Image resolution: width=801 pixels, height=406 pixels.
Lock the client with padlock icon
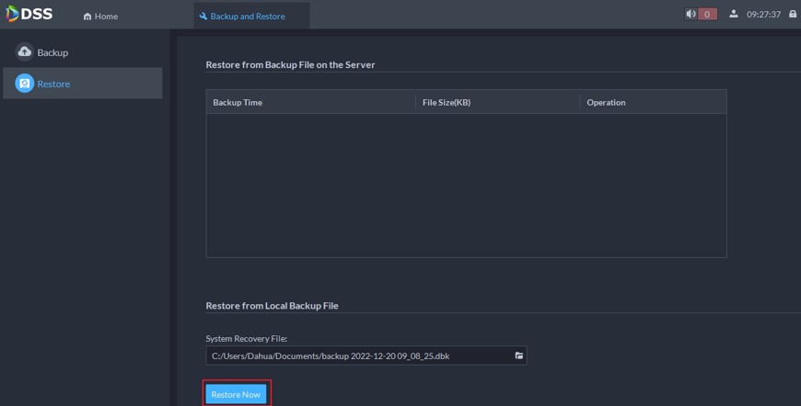[793, 15]
